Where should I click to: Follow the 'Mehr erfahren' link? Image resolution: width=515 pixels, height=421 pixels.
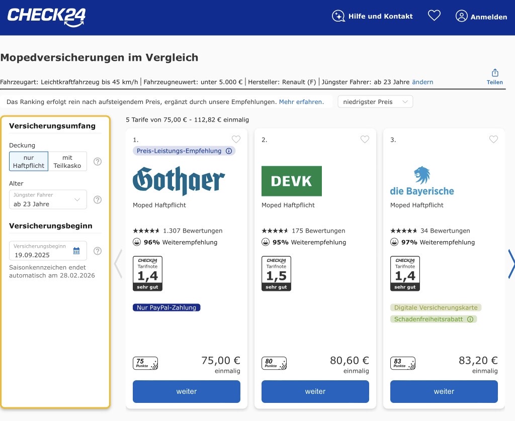[x=301, y=101]
